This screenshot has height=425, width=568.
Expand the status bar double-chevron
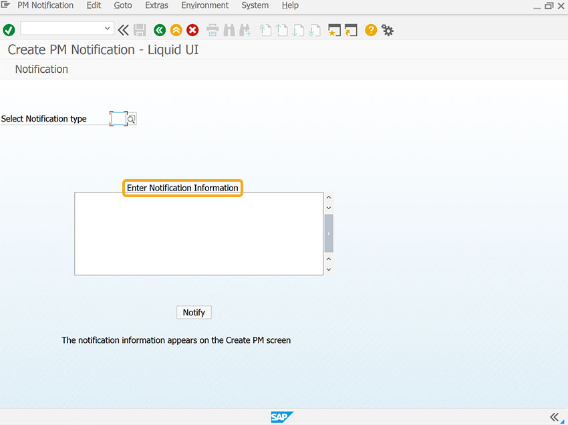[x=554, y=417]
